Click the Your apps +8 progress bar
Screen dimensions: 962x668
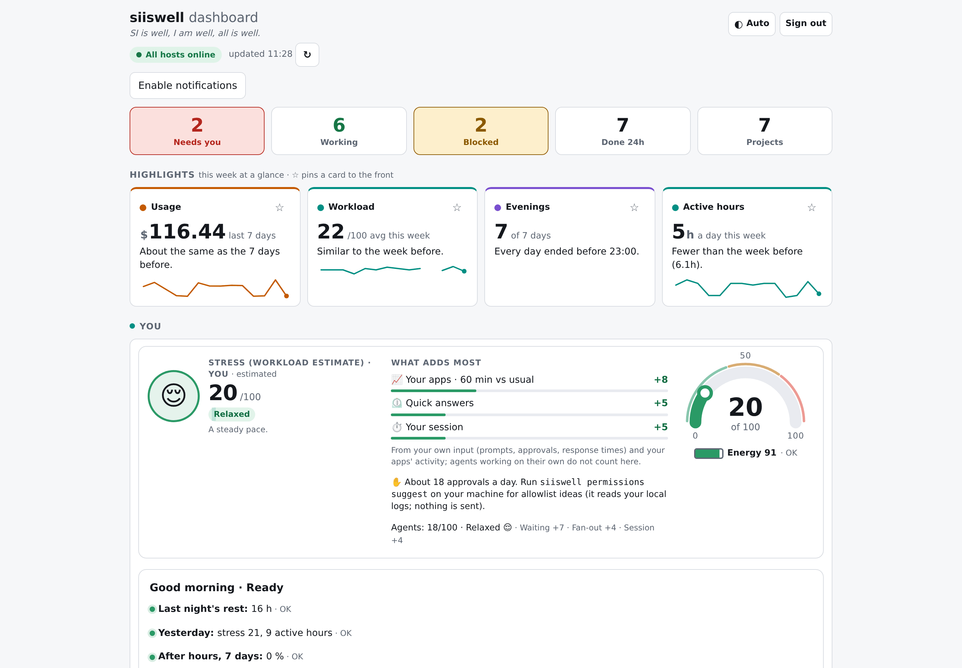tap(529, 390)
